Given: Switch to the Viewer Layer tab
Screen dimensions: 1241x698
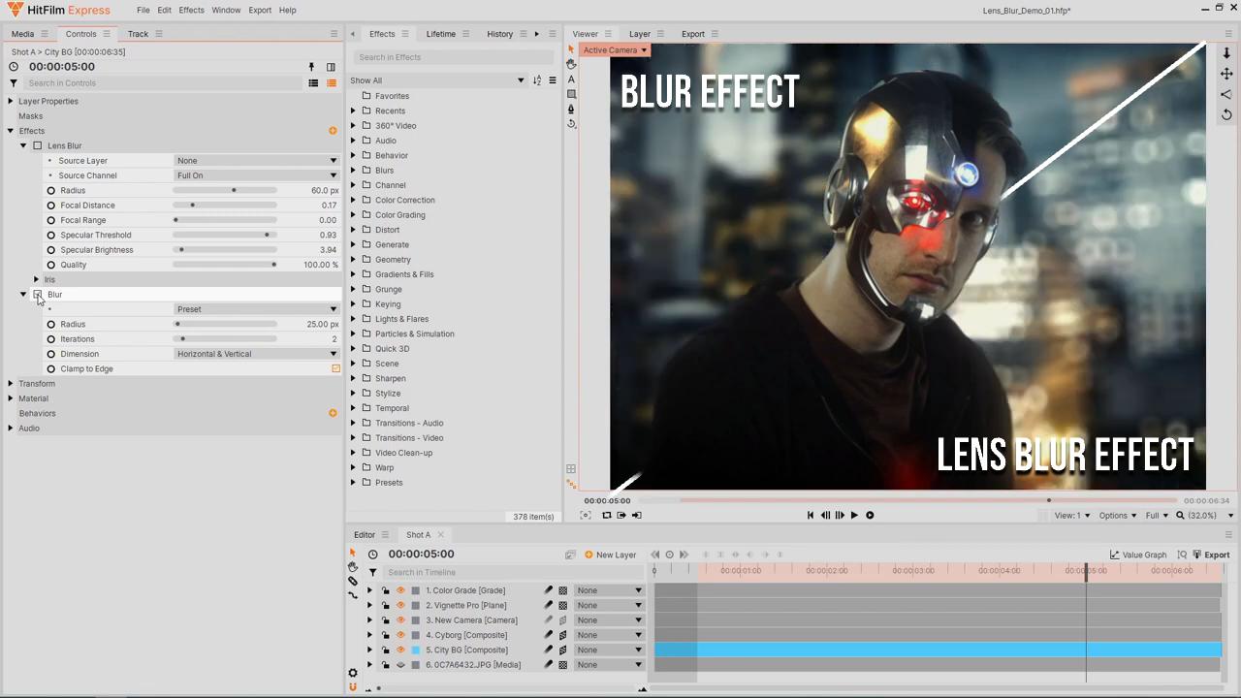Looking at the screenshot, I should pos(640,34).
